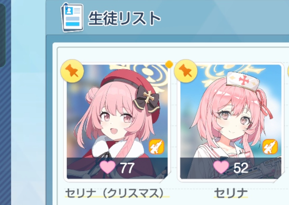
Task: Click orange notification dot on Christmas card
Action: (169, 64)
